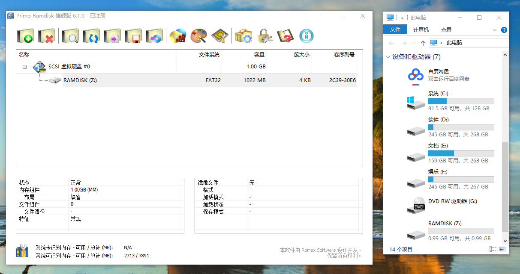This screenshot has width=520, height=274.
Task: Open memory settings with chip icon
Action: coord(220,36)
